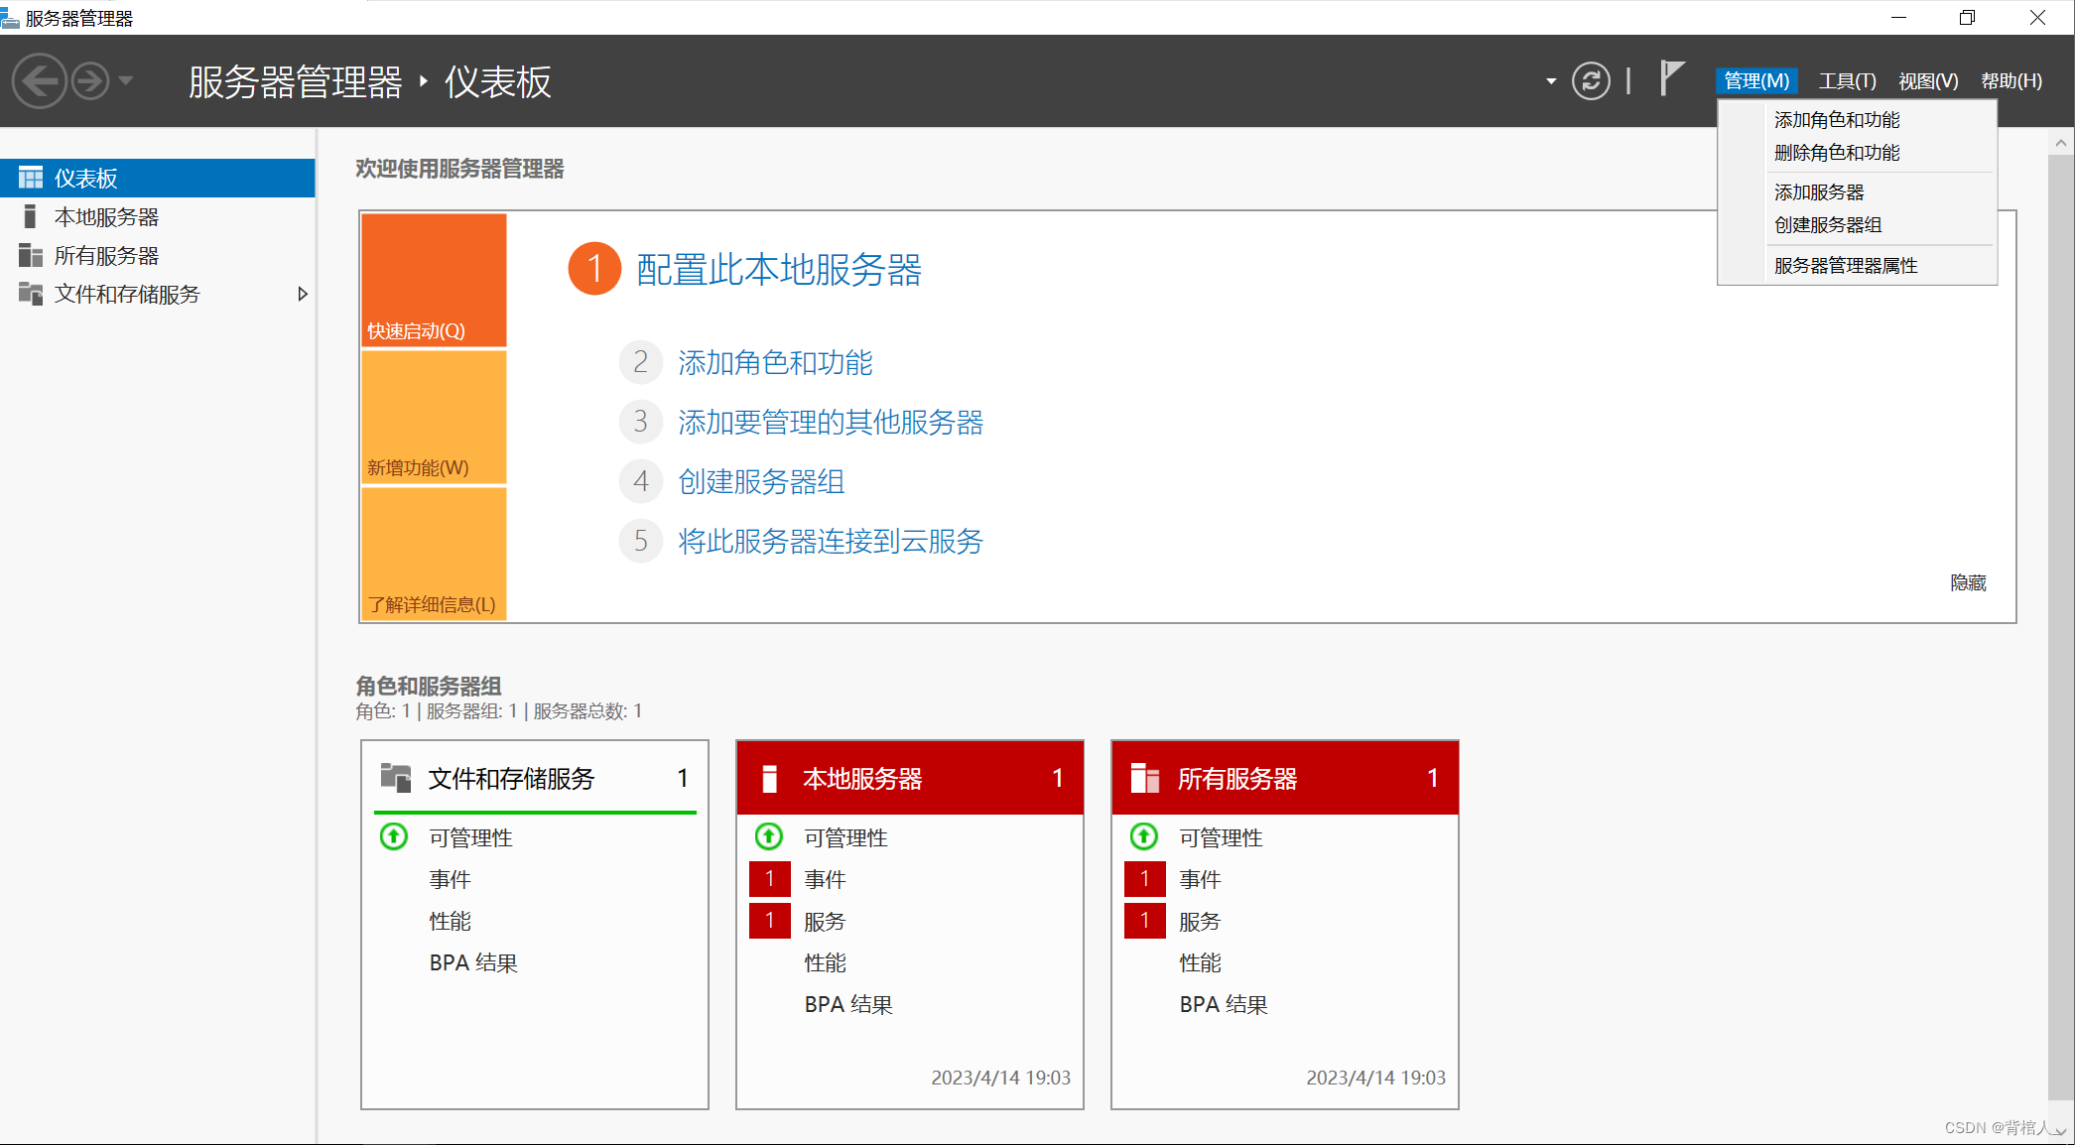This screenshot has width=2075, height=1145.
Task: Click 事件 alert badge in 本地服务器 tile
Action: 770,879
